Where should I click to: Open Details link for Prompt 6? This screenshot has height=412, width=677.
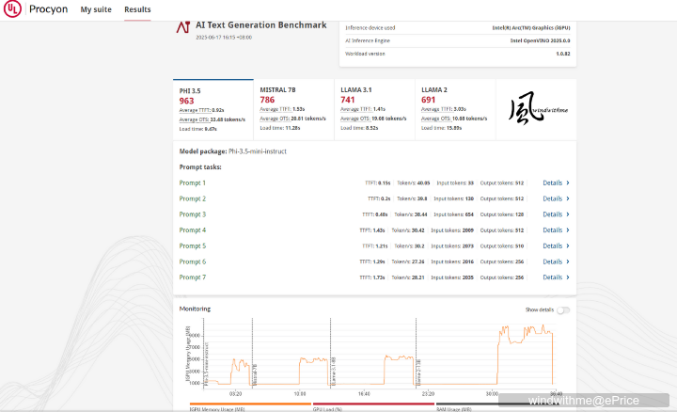(x=555, y=261)
